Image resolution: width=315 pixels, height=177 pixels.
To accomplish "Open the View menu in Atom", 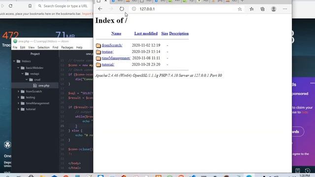I will 31,47.
